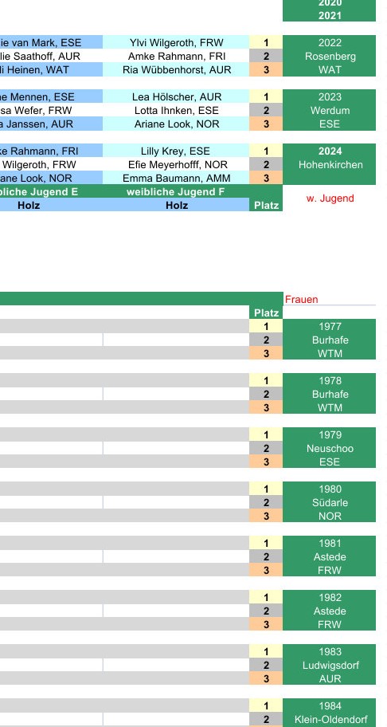Select the weibliche Jugend F header
This screenshot has width=387, height=727.
[176, 191]
